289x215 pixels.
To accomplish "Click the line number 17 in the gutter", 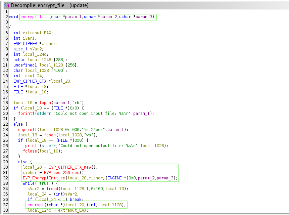I will (x=5, y=97).
